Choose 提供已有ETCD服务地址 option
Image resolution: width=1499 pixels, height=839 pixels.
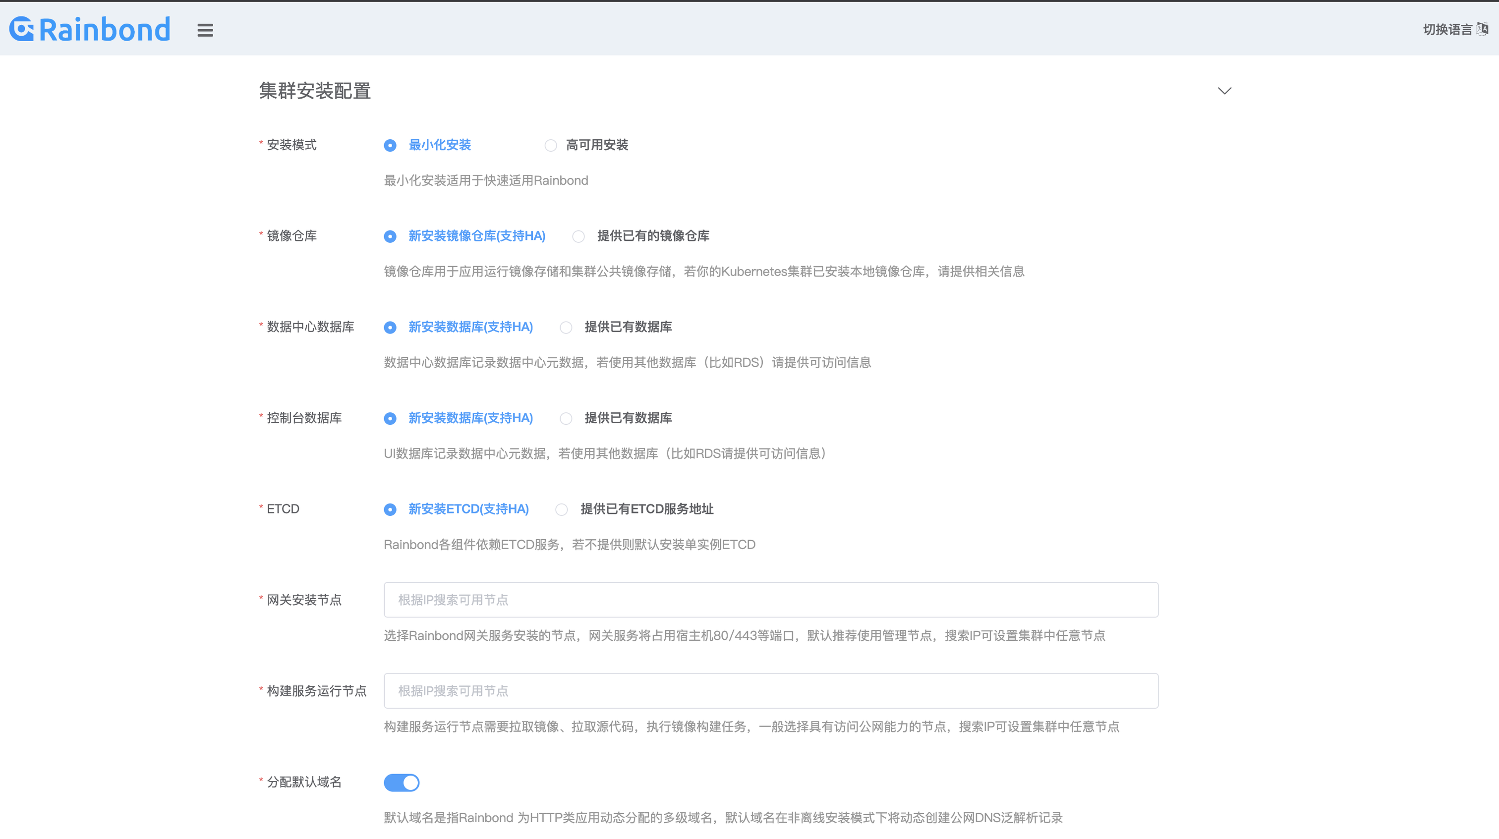[x=562, y=509]
